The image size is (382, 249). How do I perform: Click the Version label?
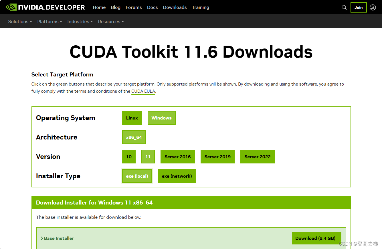pos(48,157)
